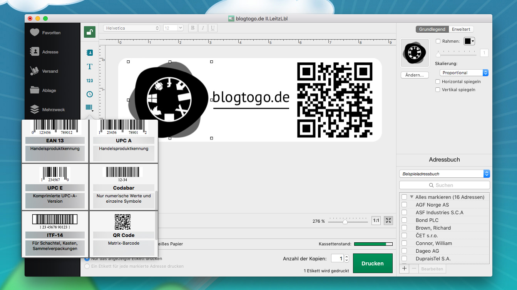Choose UPC A barcode type
517x290 pixels.
[124, 141]
